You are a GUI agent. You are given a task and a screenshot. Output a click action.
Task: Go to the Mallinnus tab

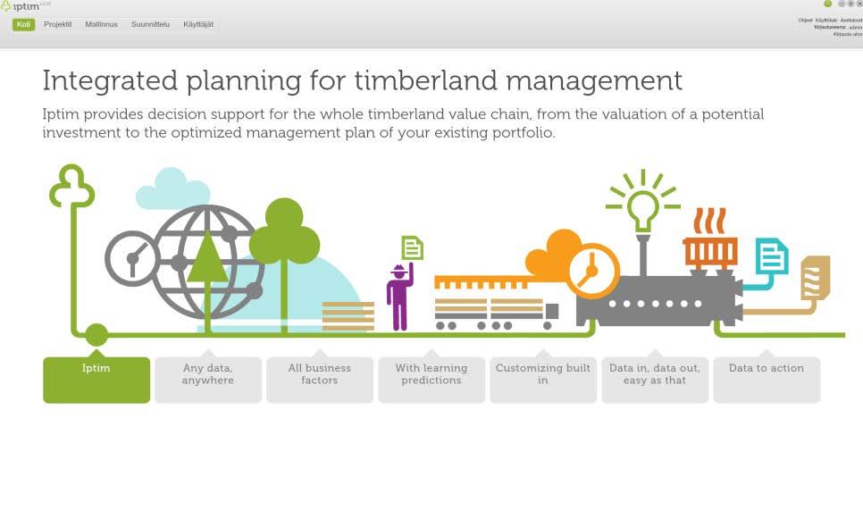point(101,24)
